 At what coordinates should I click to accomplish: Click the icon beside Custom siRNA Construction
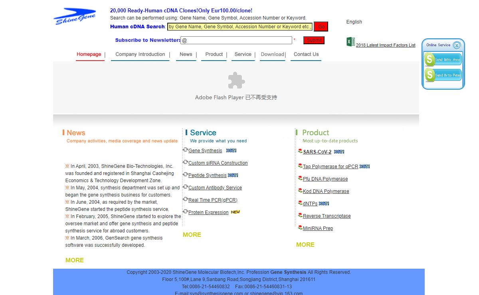coord(185,162)
